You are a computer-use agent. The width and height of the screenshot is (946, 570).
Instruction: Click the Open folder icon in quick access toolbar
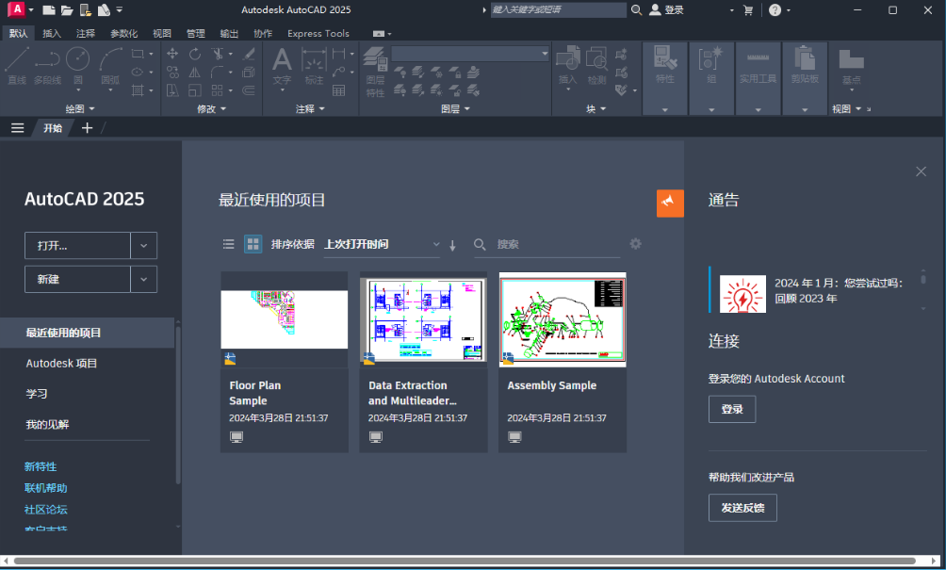point(67,9)
